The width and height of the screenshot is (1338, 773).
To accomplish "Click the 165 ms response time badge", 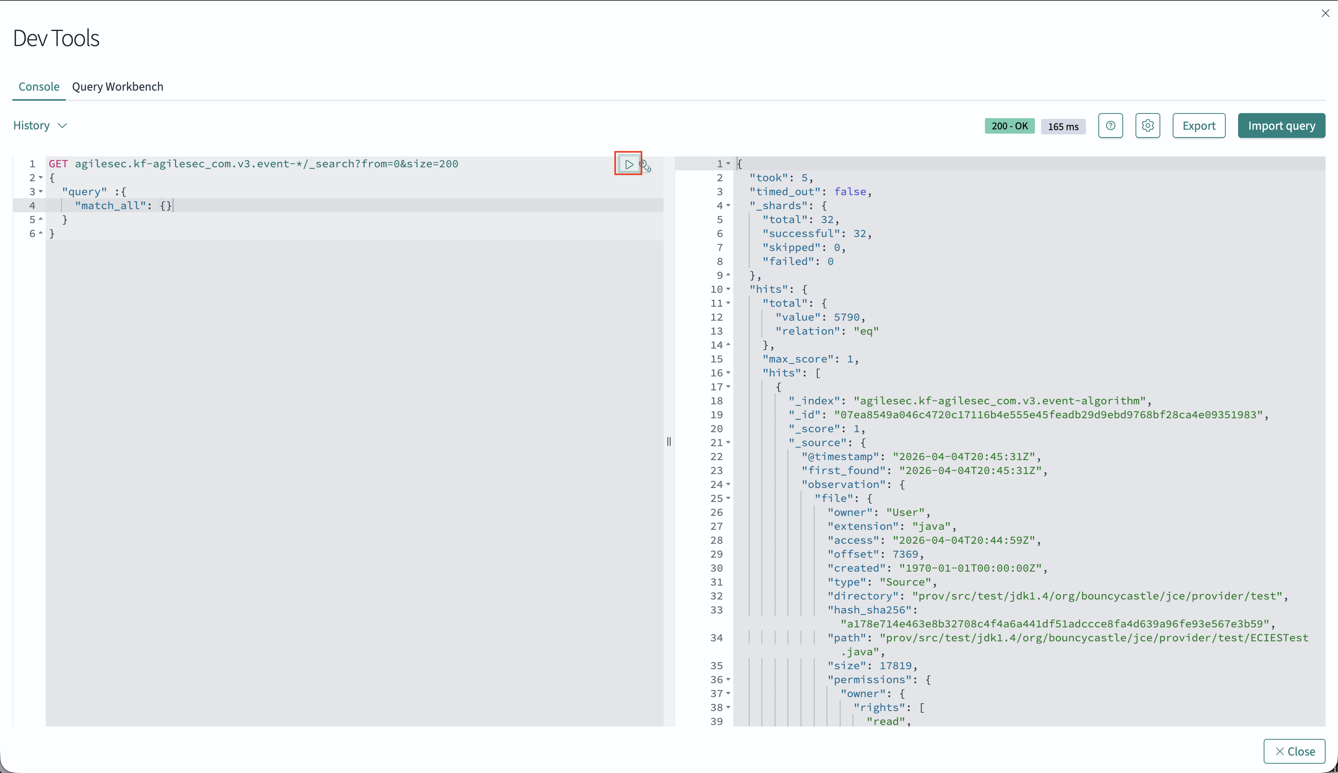I will click(1063, 126).
